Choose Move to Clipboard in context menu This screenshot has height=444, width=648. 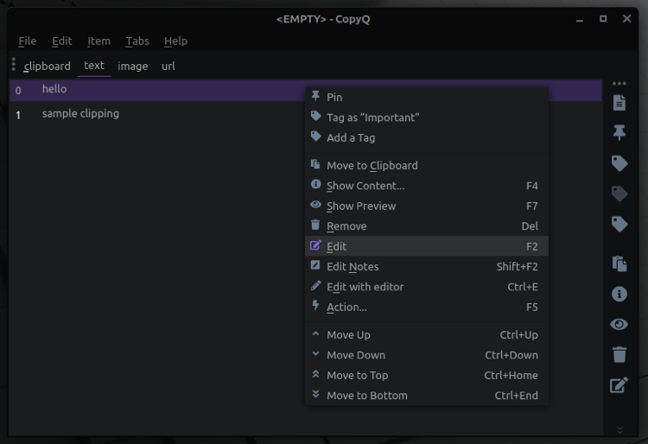click(427, 165)
